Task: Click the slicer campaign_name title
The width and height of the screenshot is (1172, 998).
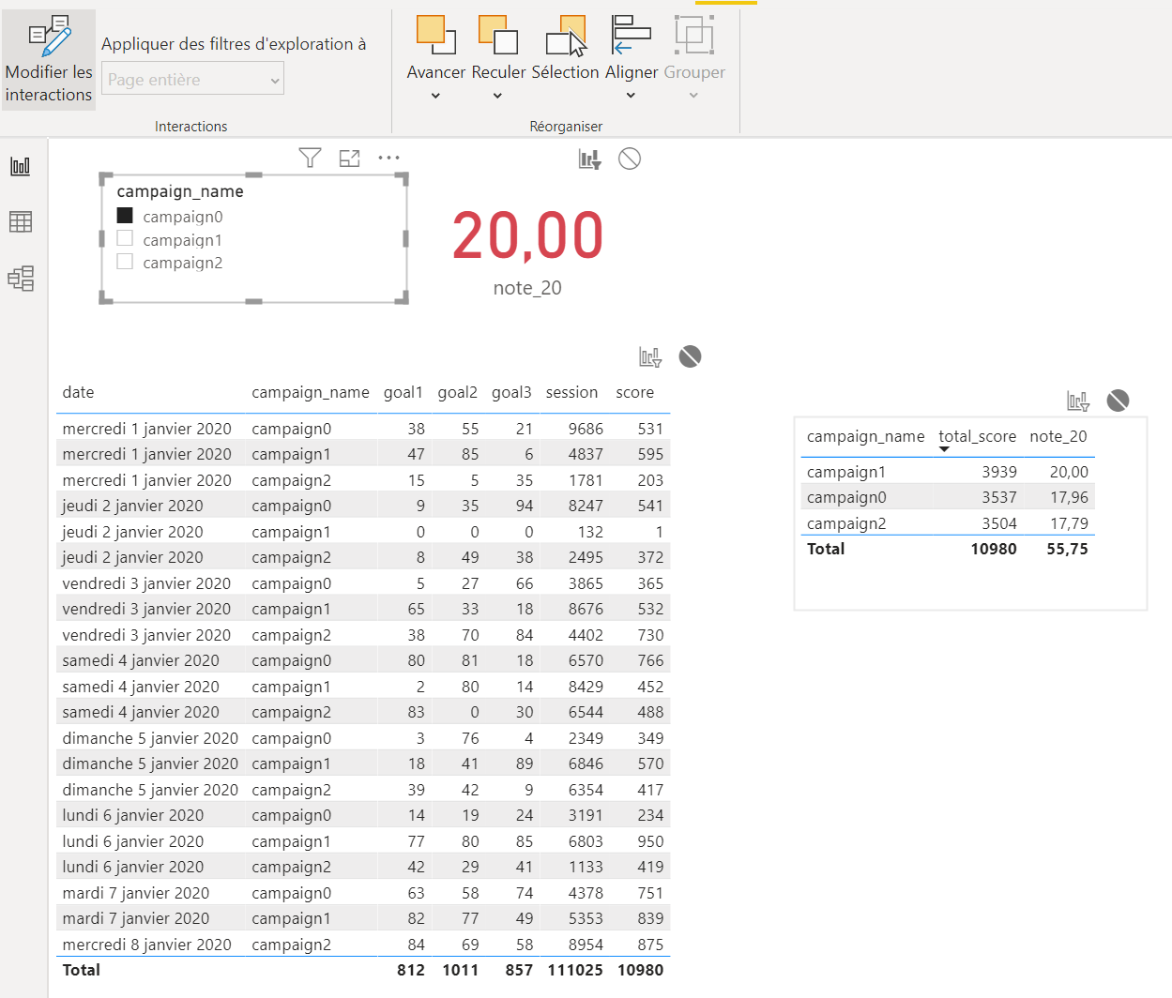Action: pyautogui.click(x=180, y=191)
